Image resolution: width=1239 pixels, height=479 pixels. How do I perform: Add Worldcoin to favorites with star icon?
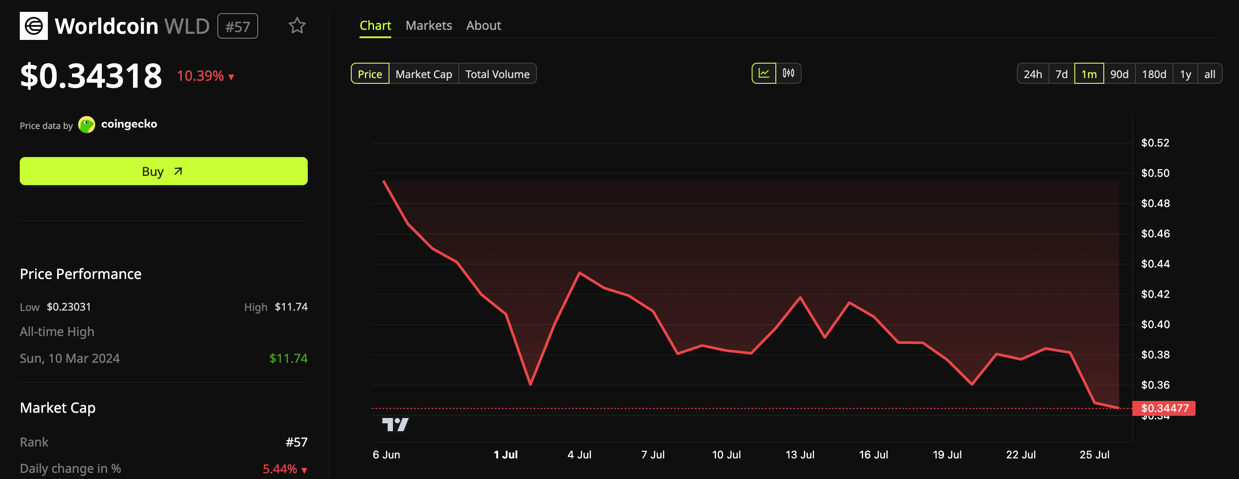pos(297,25)
